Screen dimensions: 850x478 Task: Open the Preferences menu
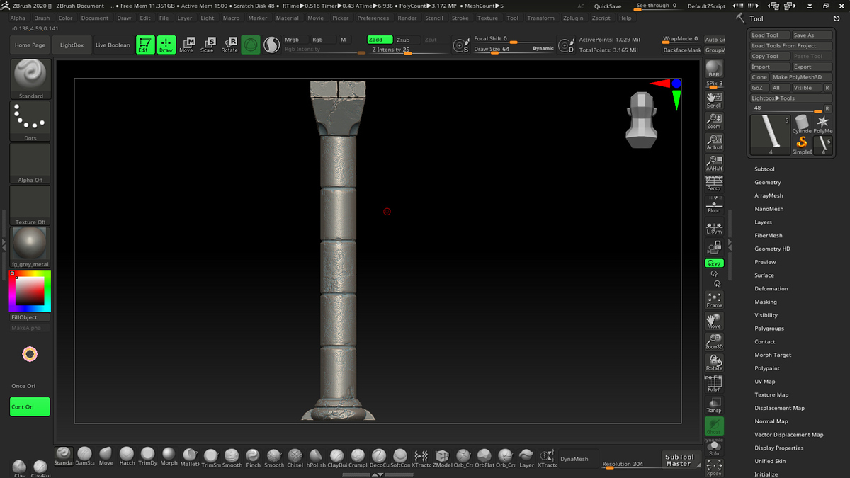coord(373,18)
